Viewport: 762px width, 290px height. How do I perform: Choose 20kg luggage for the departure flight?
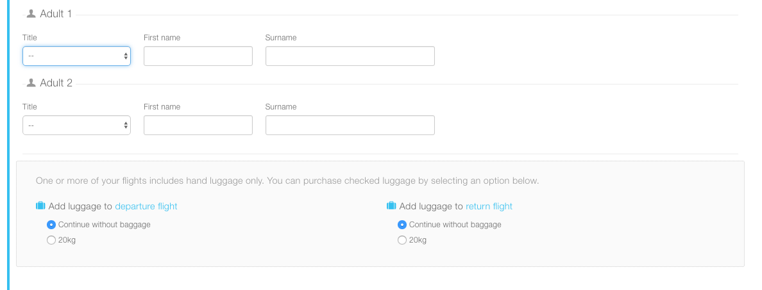coord(51,240)
